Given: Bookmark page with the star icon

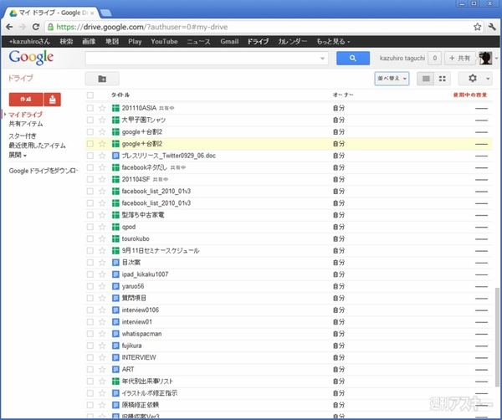Looking at the screenshot, I should [x=478, y=27].
